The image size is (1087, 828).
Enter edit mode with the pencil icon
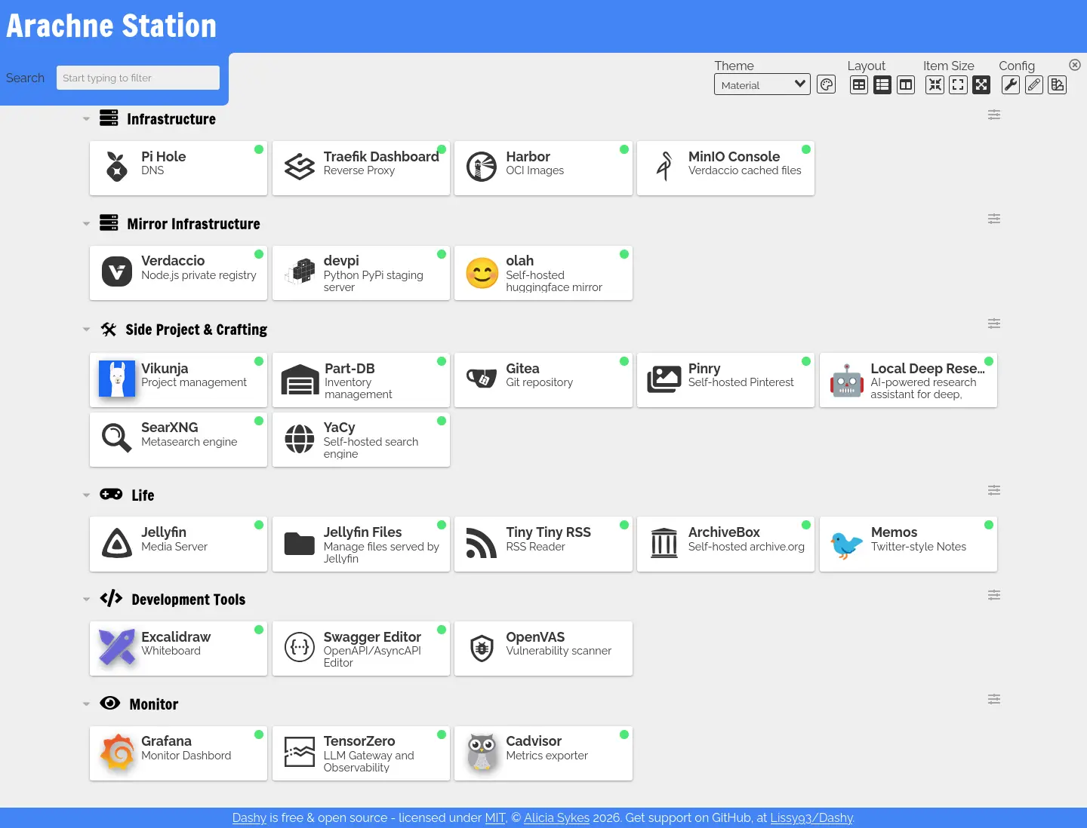[x=1034, y=85]
